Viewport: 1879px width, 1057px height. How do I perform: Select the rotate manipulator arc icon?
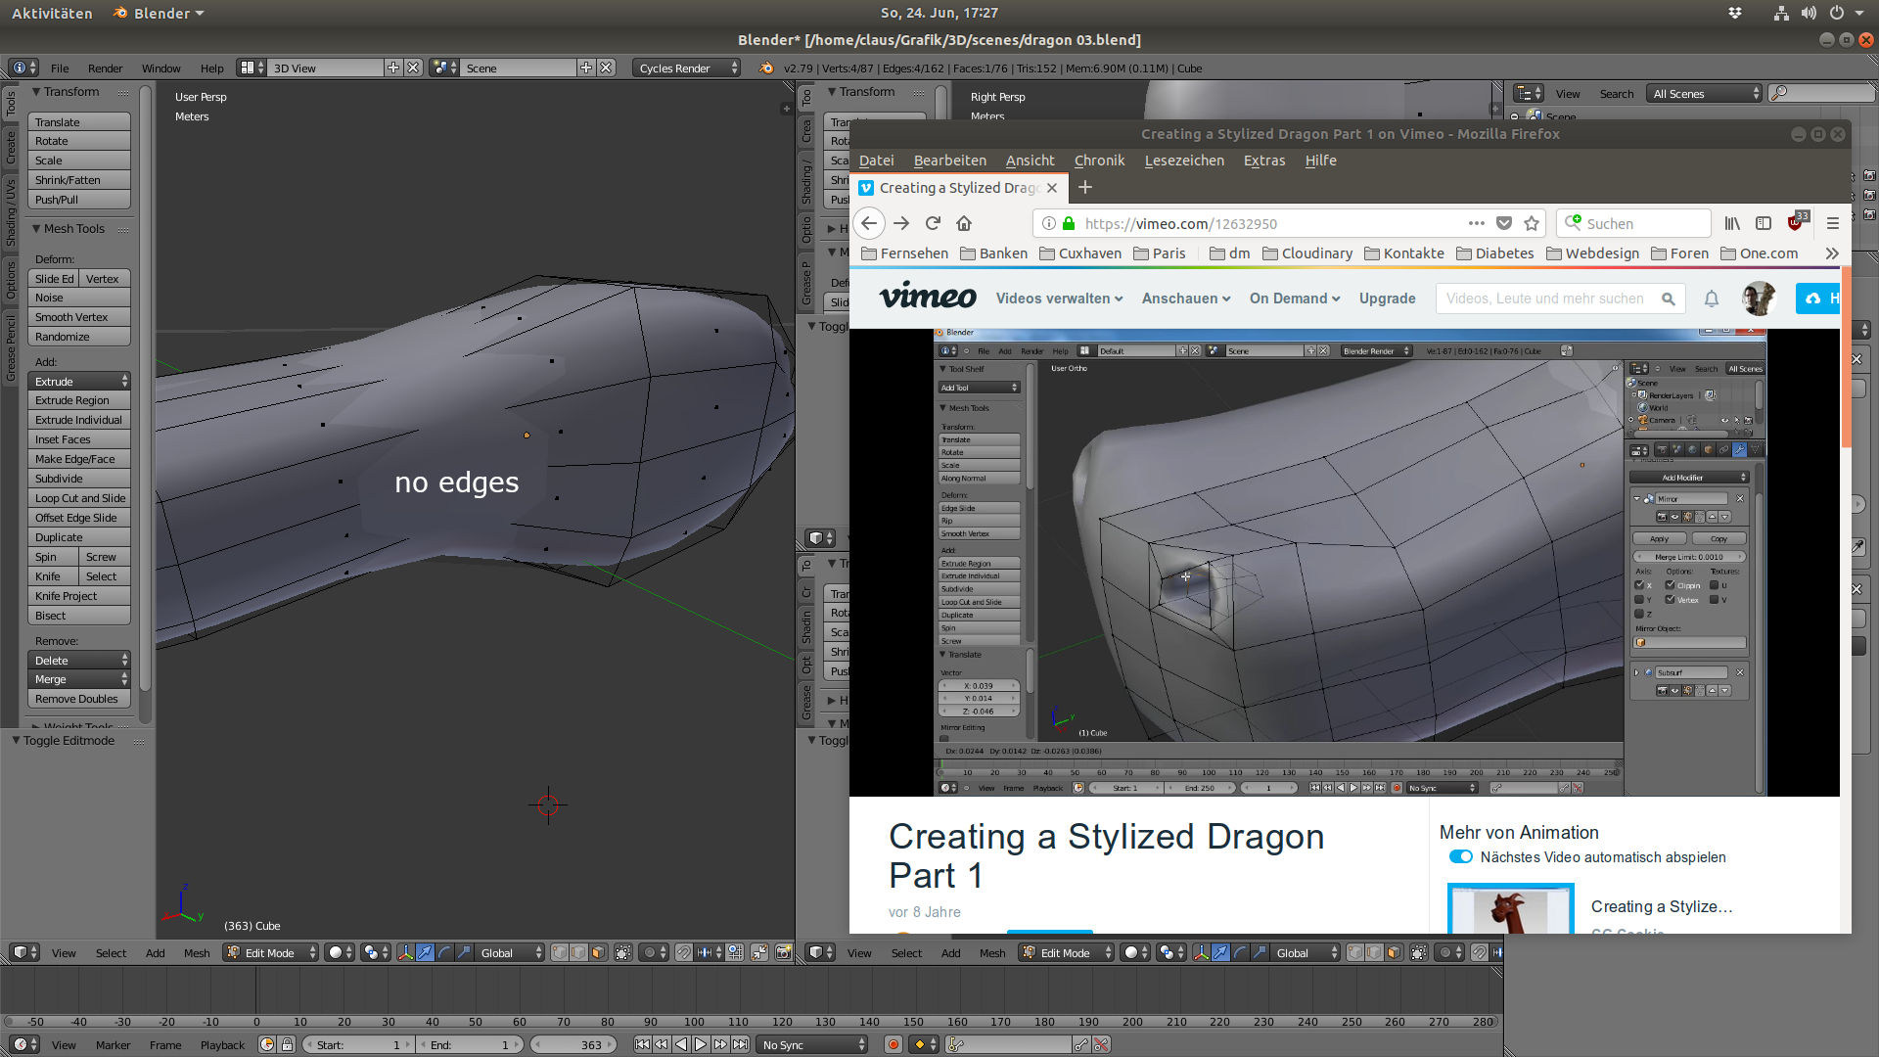coord(444,952)
